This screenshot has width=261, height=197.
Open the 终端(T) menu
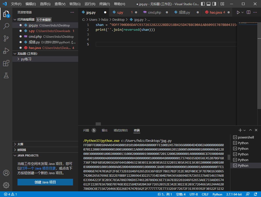tap(104, 4)
